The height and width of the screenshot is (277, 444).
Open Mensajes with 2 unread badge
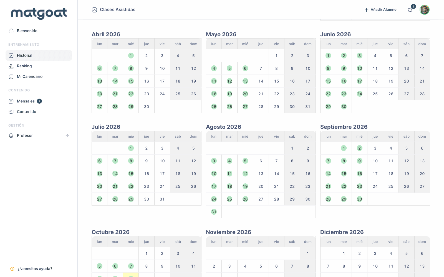pyautogui.click(x=39, y=101)
